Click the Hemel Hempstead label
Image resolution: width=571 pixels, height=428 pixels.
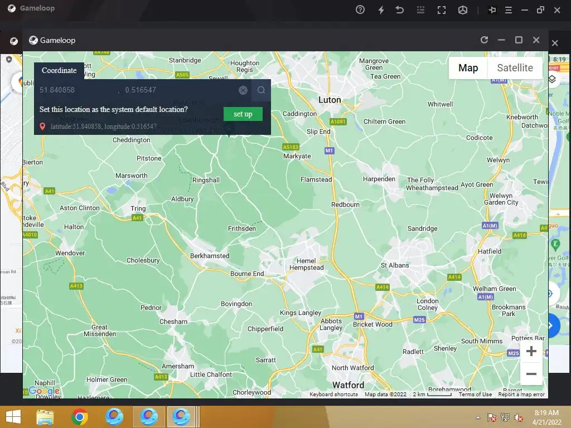pos(306,264)
